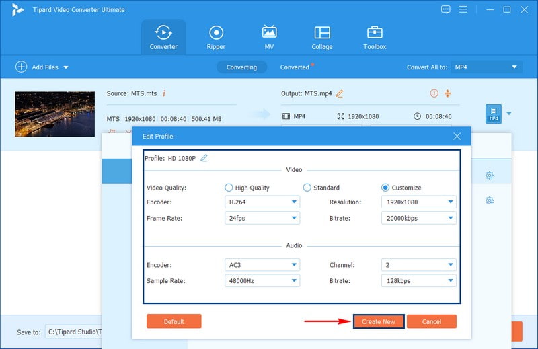Click the compress/split orange icon near output

point(447,93)
